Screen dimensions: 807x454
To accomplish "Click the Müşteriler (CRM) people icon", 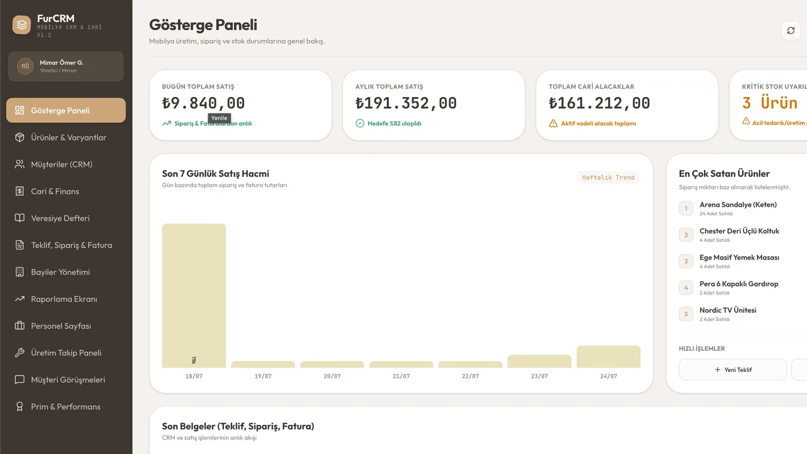I will (x=20, y=164).
